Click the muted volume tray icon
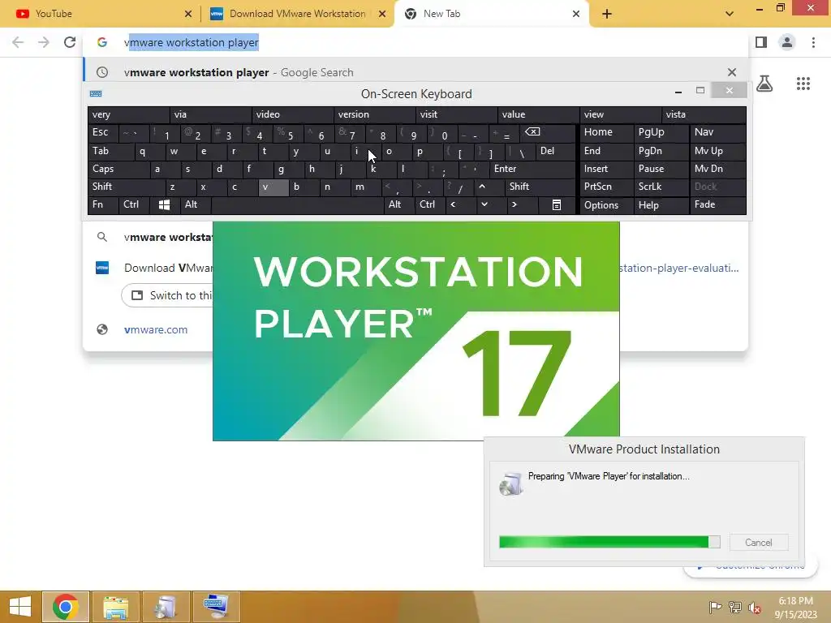This screenshot has width=831, height=623. tap(754, 607)
